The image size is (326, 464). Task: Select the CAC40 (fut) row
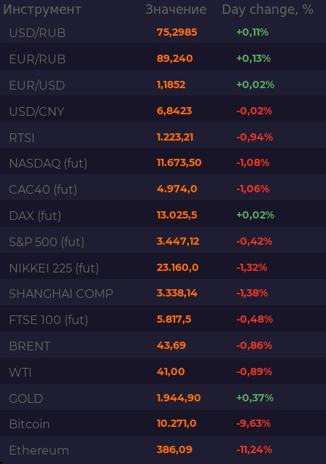(x=163, y=189)
